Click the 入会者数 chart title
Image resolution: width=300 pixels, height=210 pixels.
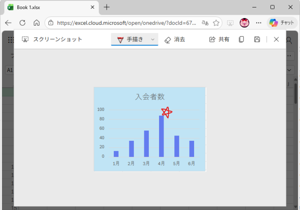[x=150, y=97]
